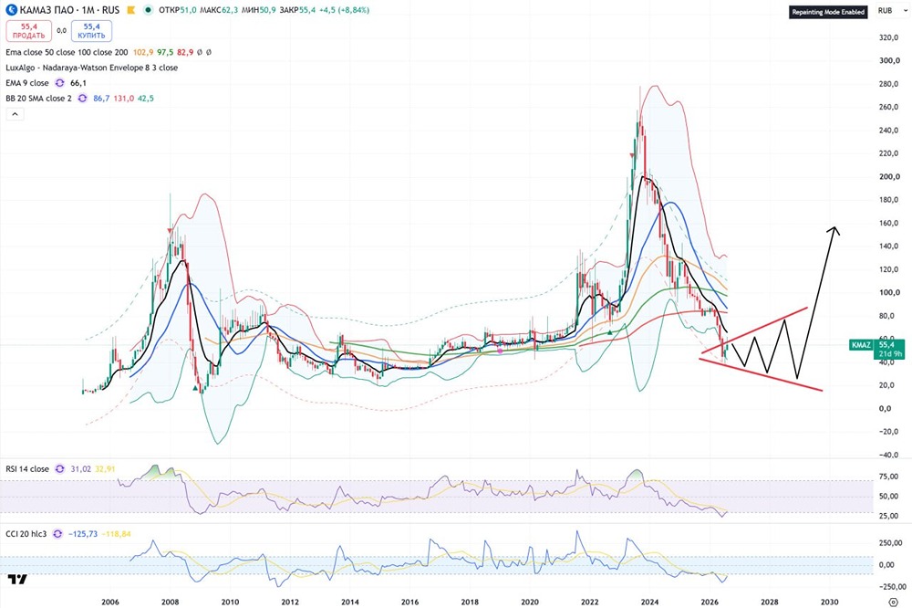
Task: Click the 2014 label on the time axis
Action: [350, 602]
